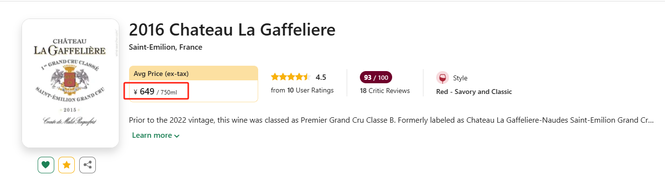View the 10 User Ratings link
The width and height of the screenshot is (665, 185).
point(302,90)
